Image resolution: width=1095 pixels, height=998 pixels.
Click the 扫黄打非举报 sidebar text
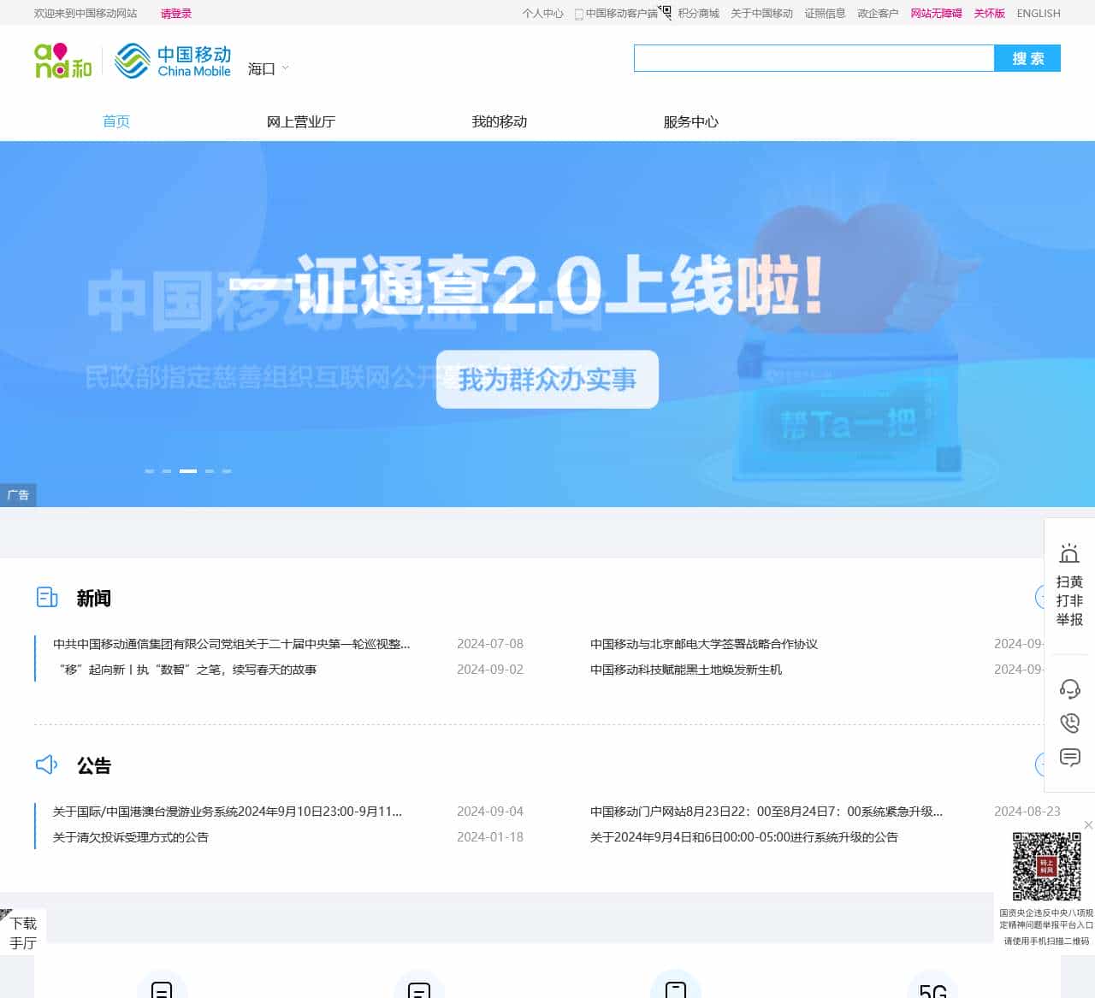[1069, 600]
